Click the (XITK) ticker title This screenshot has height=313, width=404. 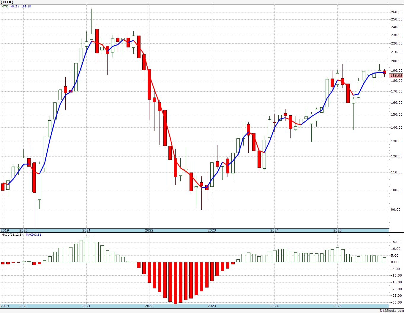click(7, 2)
